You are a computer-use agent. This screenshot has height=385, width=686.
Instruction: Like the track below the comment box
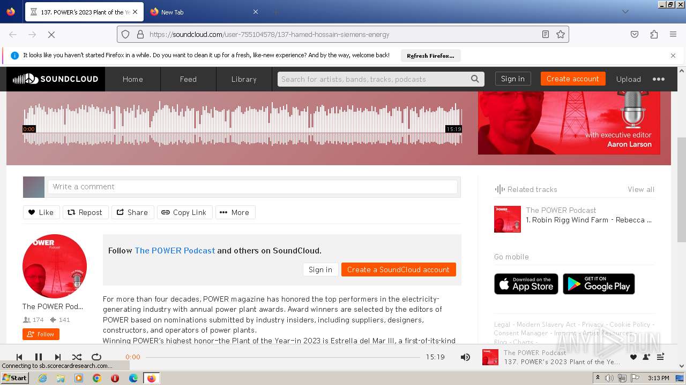(41, 212)
